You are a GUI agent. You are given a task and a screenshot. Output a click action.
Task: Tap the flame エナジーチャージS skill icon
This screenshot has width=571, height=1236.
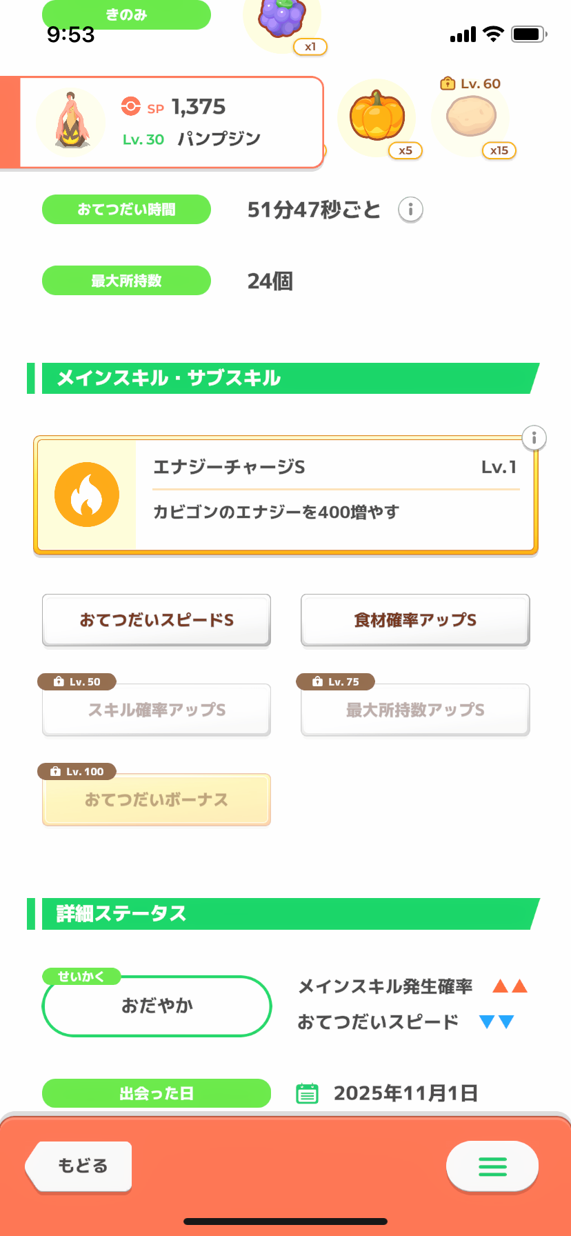click(87, 495)
